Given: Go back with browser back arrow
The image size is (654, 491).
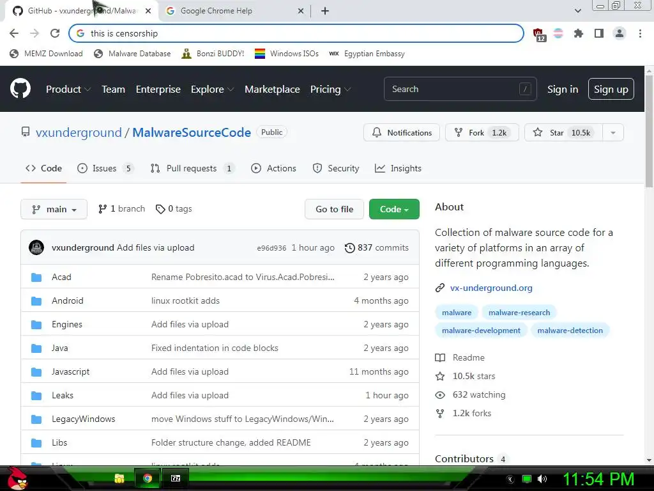Looking at the screenshot, I should (14, 33).
